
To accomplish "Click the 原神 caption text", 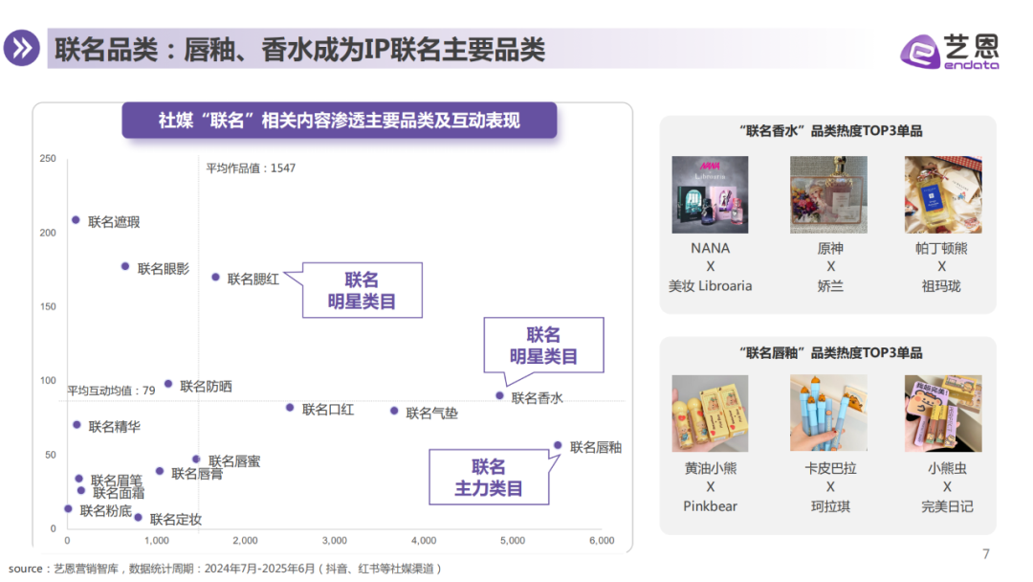I will (x=830, y=249).
